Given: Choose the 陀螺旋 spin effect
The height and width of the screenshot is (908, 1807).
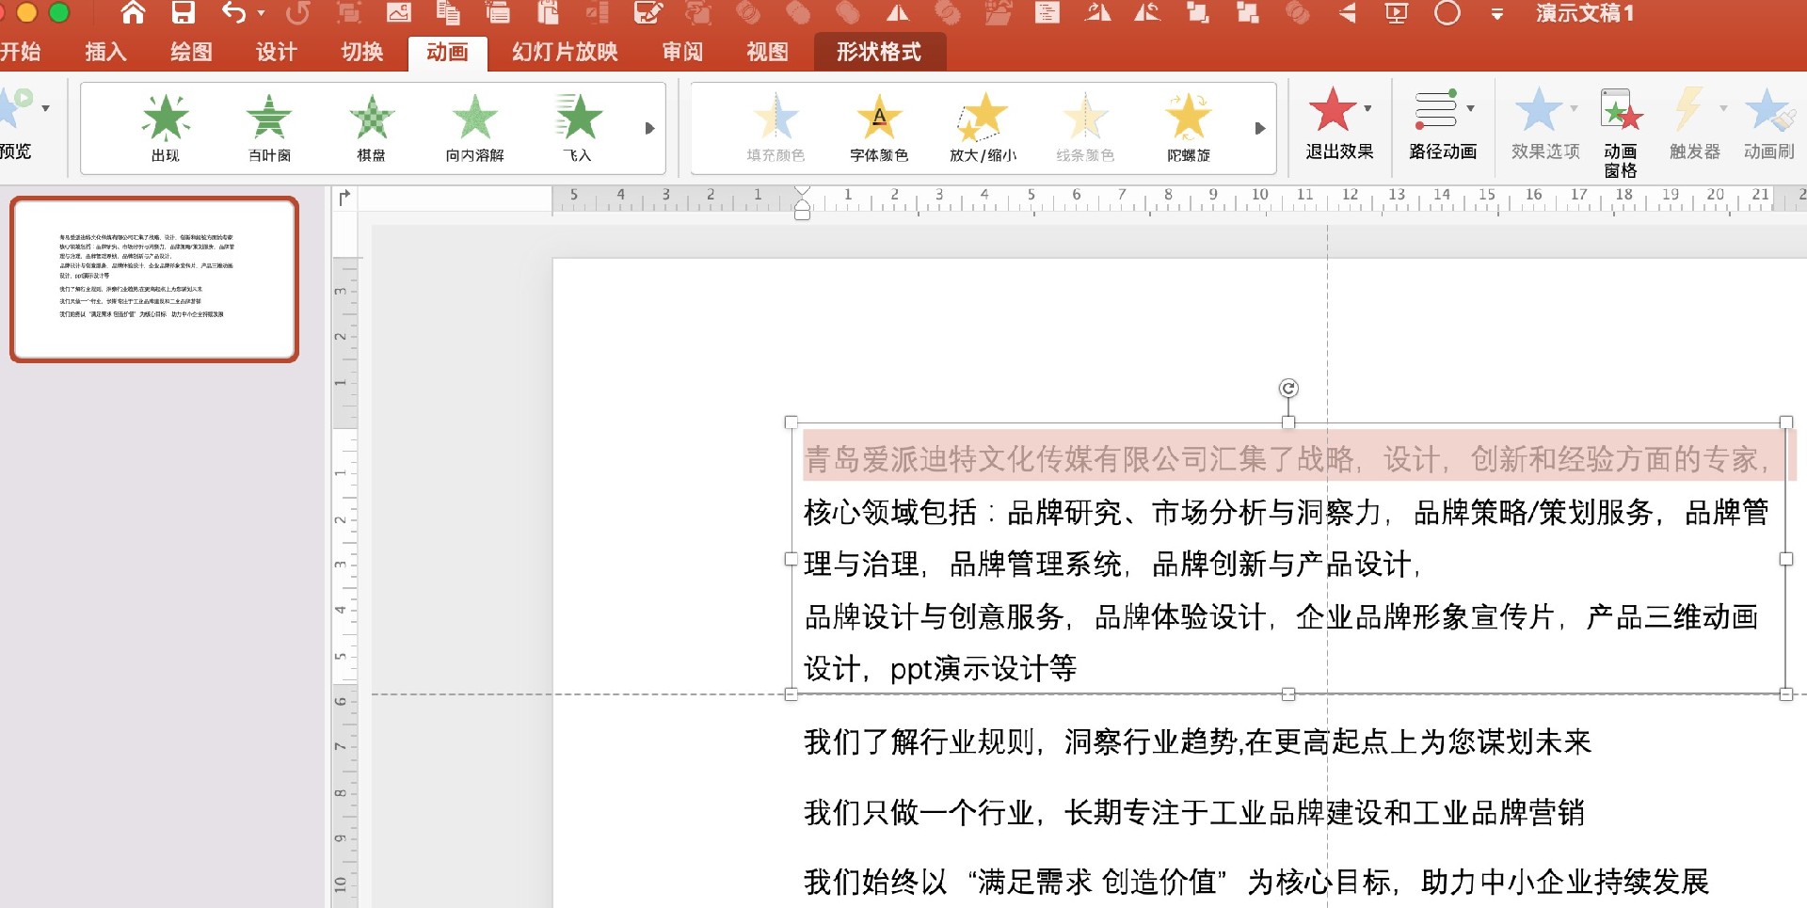Looking at the screenshot, I should coord(1189,128).
